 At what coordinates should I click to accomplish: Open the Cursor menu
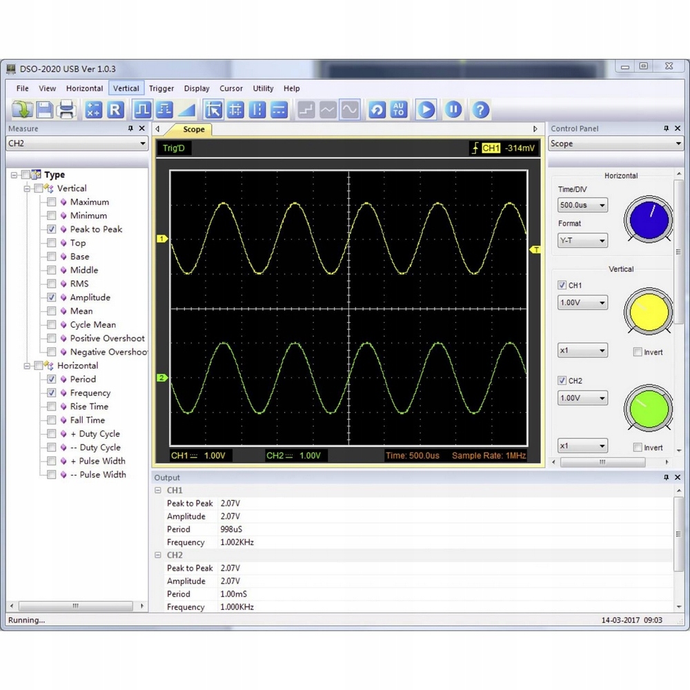pos(231,88)
